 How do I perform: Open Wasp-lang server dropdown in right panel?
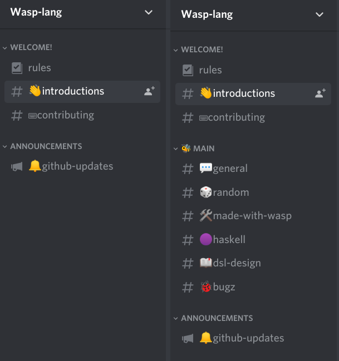click(x=319, y=14)
